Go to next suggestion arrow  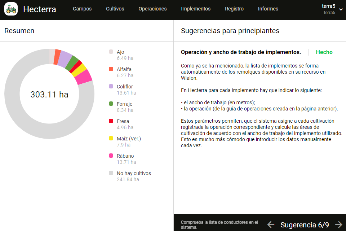click(x=338, y=225)
